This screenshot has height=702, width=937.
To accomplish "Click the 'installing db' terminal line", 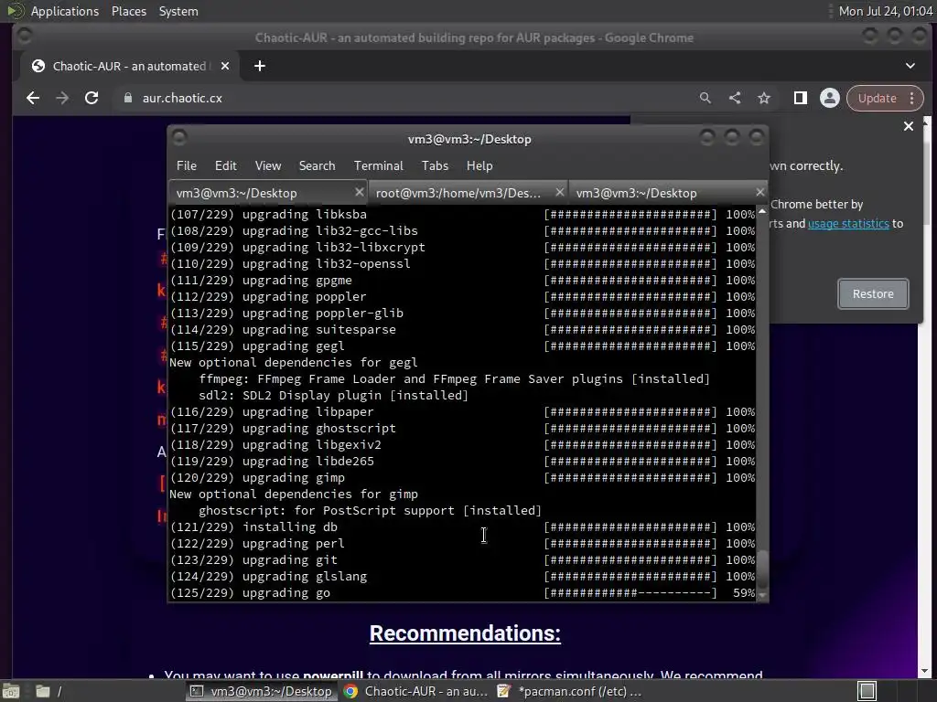I will [462, 527].
